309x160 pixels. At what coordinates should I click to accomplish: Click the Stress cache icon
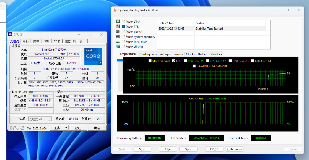point(118,32)
